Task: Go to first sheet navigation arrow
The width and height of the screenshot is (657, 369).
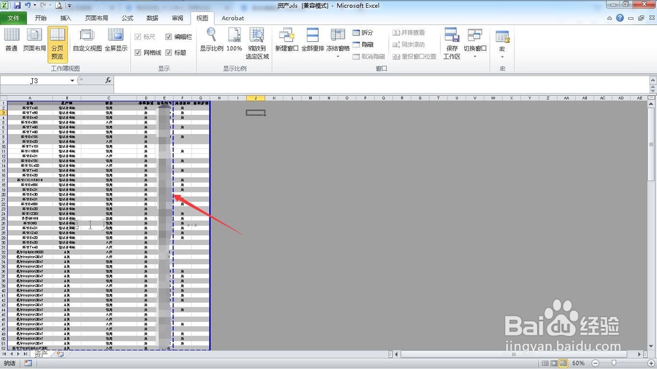Action: pyautogui.click(x=5, y=355)
